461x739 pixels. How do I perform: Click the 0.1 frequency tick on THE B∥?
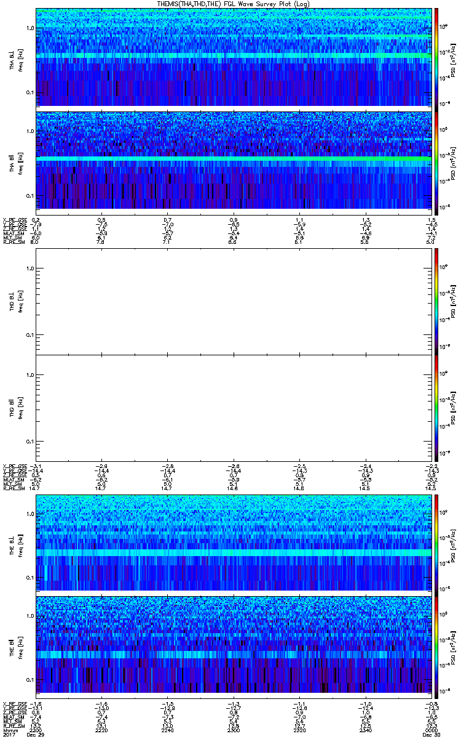point(30,680)
